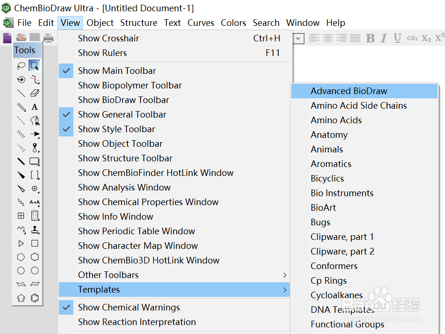The image size is (445, 334).
Task: Select the Multiple Bonds tool
Action: tap(21, 107)
